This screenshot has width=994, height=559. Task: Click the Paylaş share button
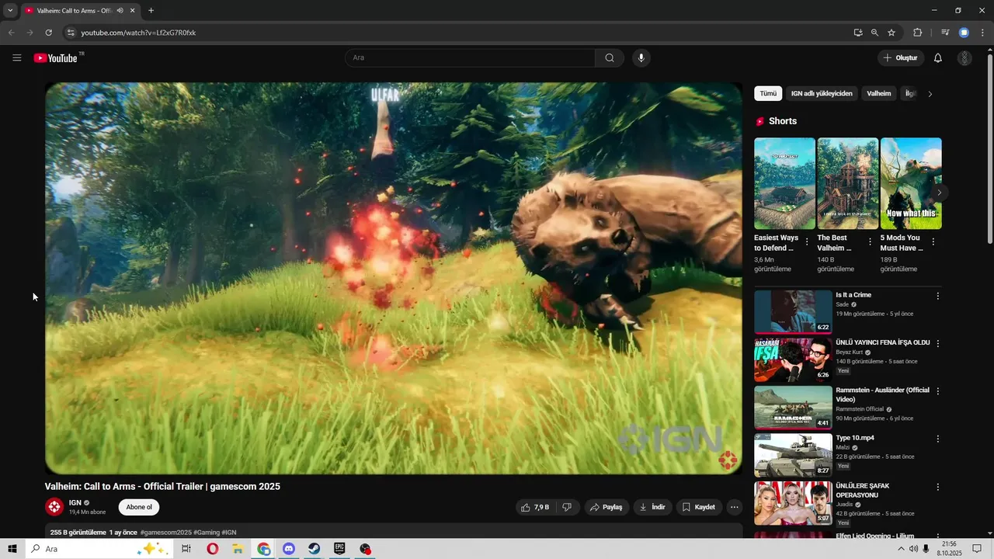(x=606, y=507)
